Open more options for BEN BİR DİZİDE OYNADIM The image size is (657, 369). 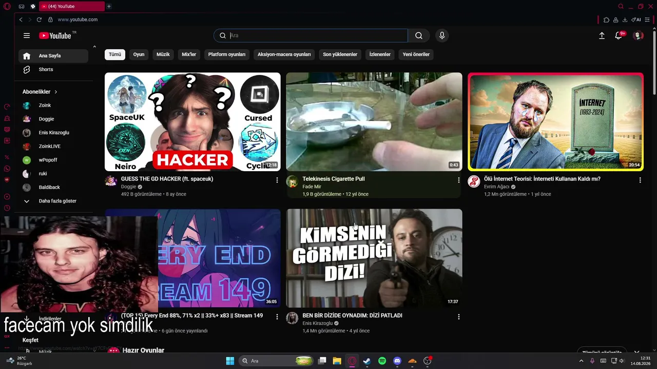click(458, 317)
